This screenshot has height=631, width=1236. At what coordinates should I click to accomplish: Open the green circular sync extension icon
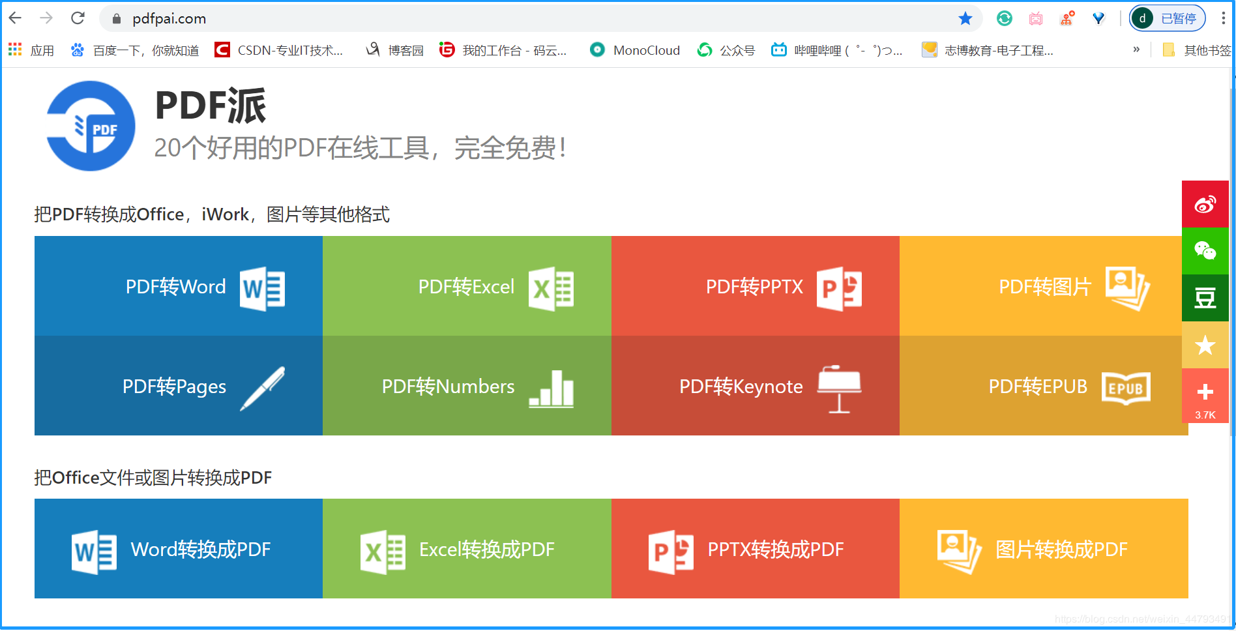(x=1005, y=18)
